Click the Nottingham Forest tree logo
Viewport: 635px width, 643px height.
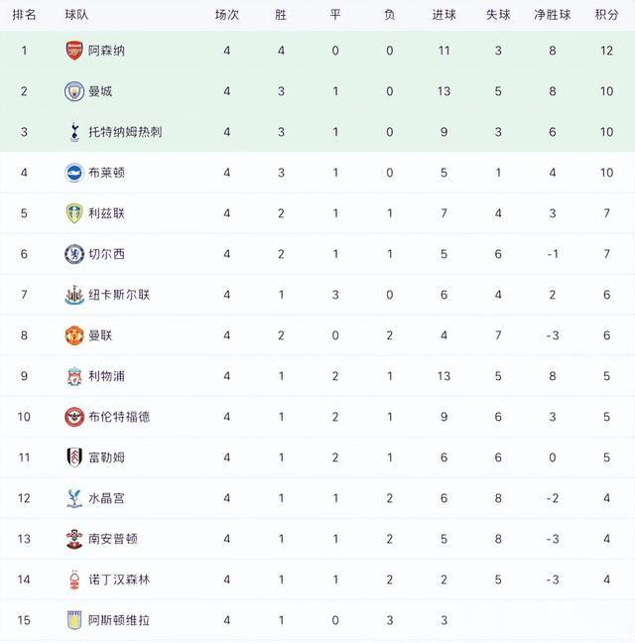74,579
